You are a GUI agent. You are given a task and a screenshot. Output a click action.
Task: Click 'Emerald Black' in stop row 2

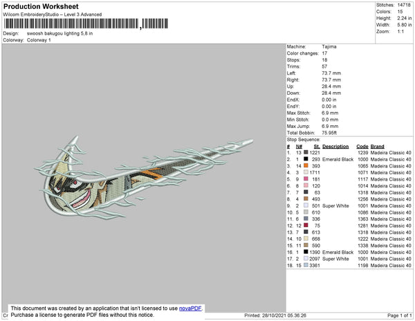tap(338, 159)
